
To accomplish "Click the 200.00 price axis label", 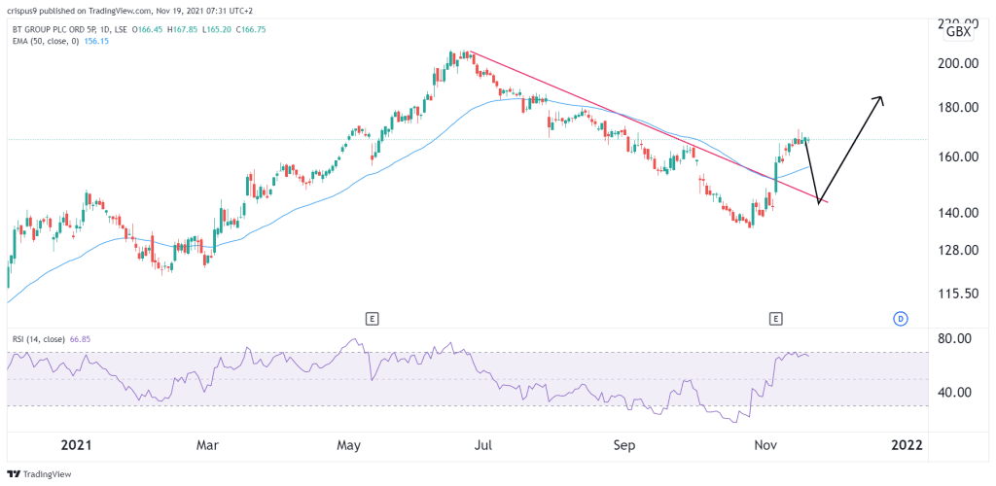I will [958, 63].
